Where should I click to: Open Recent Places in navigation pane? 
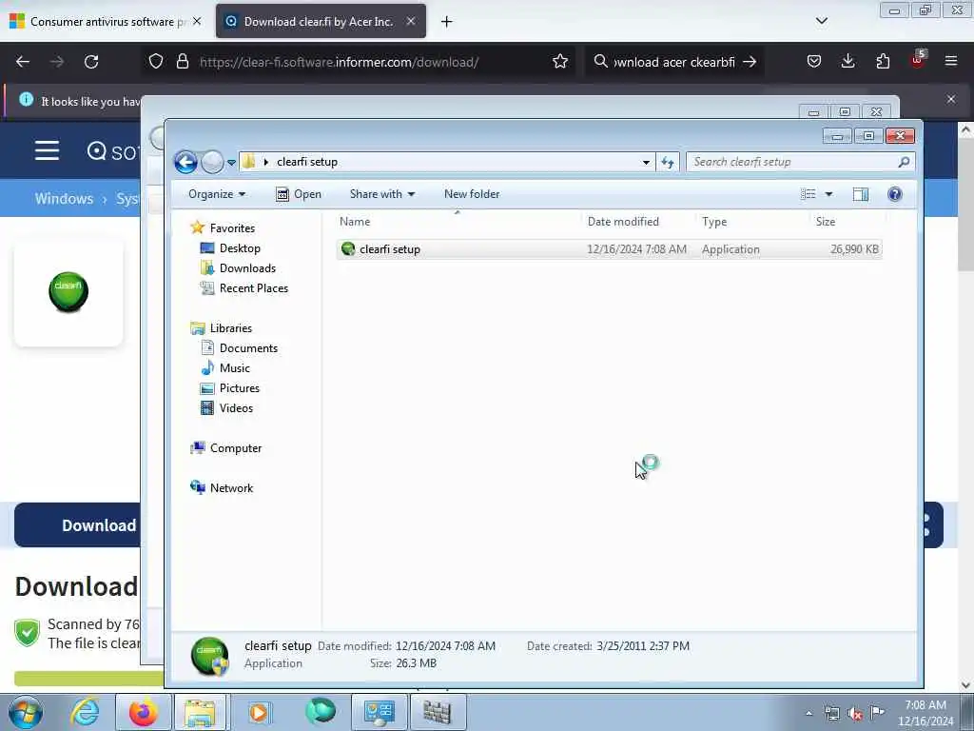(253, 287)
